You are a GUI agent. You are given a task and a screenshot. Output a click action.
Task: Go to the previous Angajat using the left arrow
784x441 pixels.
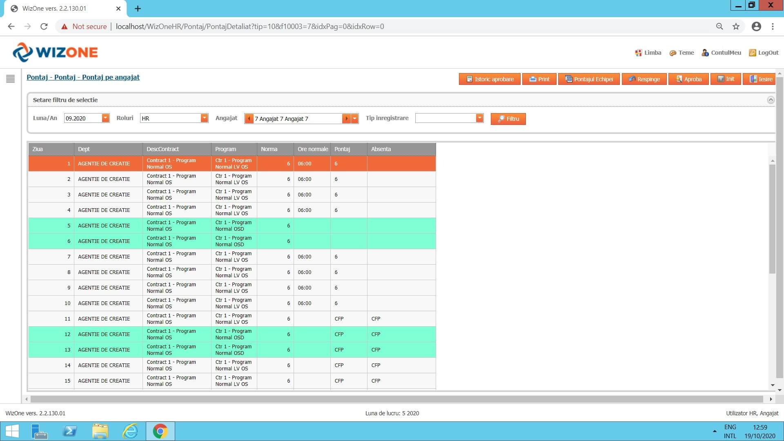[249, 118]
